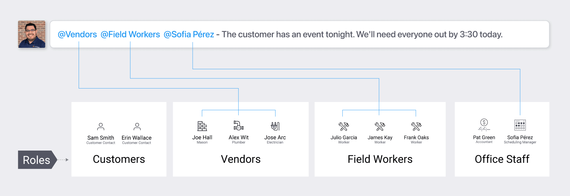570x196 pixels.
Task: Select the Customers group heading
Action: pyautogui.click(x=119, y=159)
